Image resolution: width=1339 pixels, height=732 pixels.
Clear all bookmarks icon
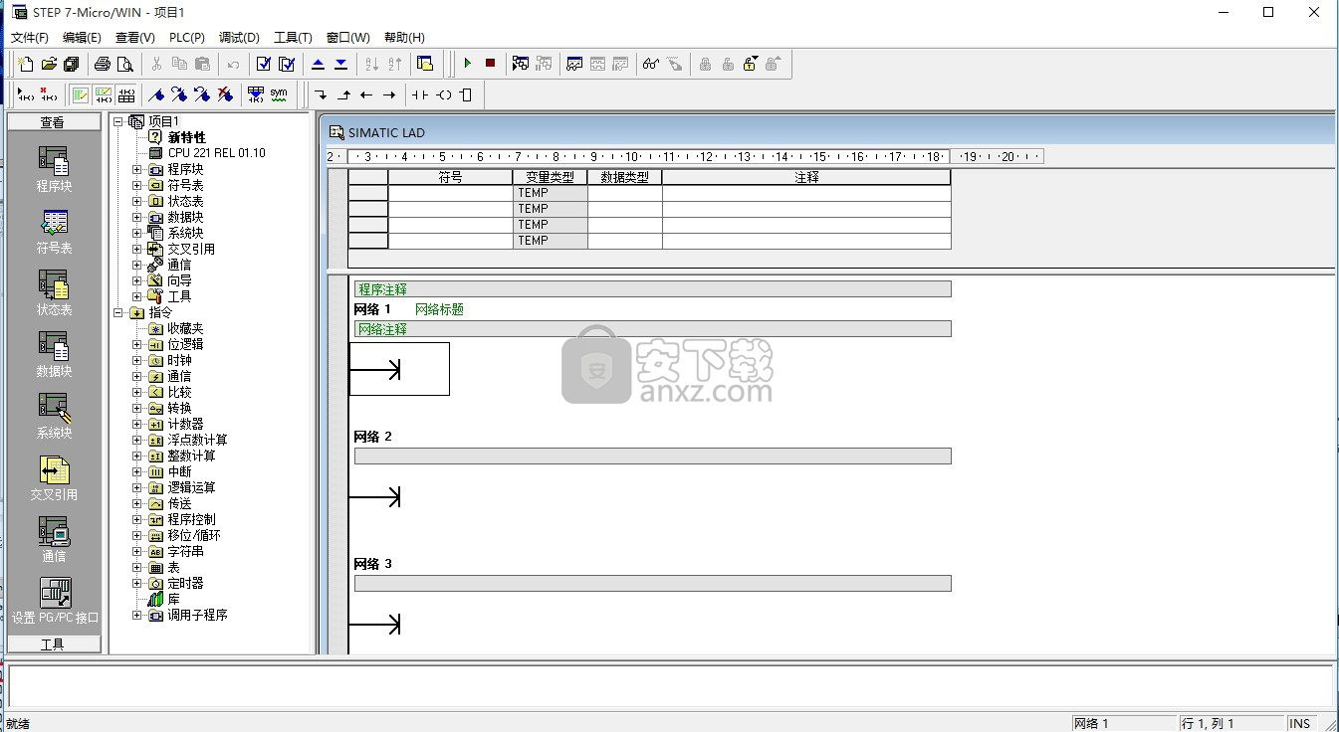pyautogui.click(x=225, y=94)
